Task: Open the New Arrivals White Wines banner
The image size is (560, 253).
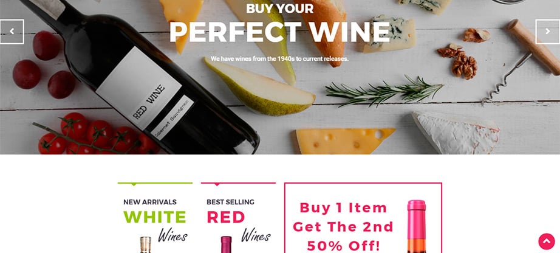Action: 155,218
